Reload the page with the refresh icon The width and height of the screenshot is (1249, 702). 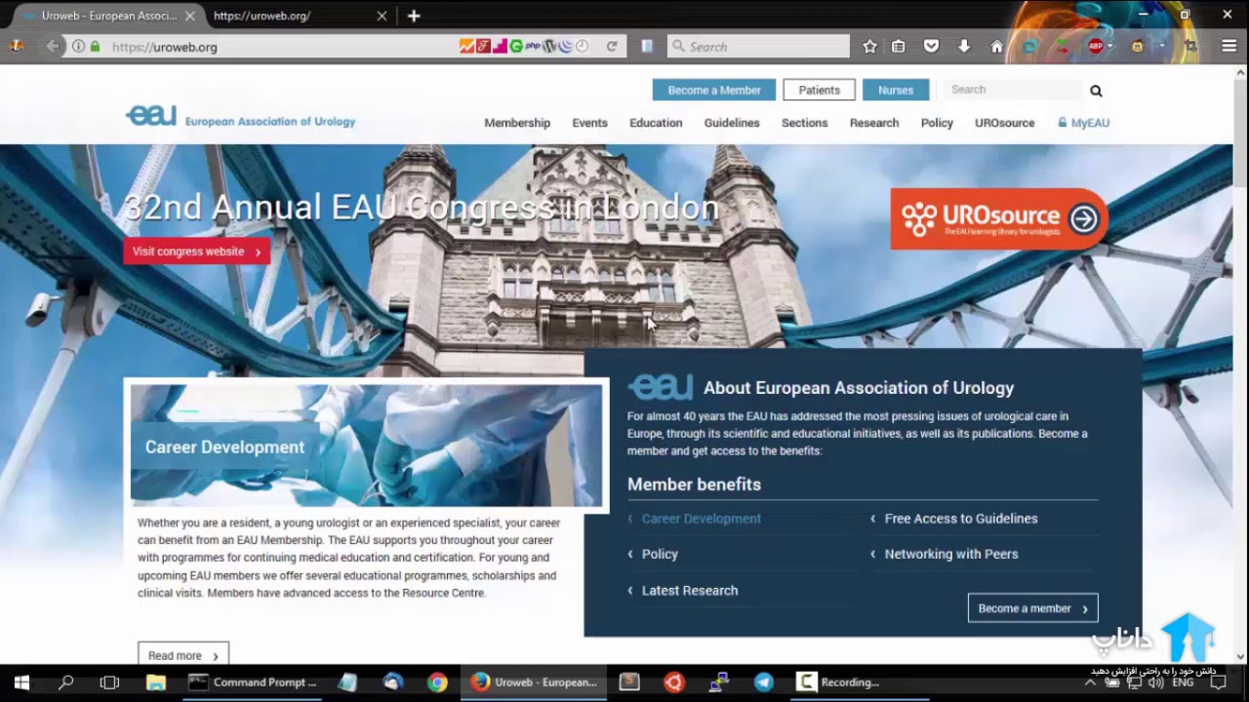[x=612, y=46]
